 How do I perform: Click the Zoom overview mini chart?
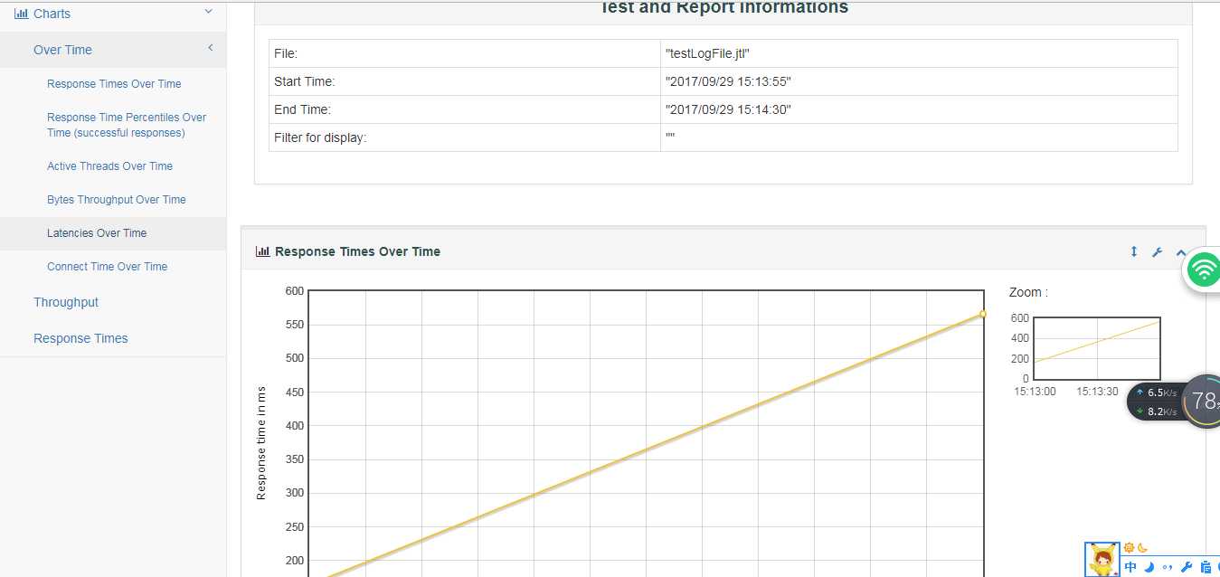click(x=1096, y=348)
